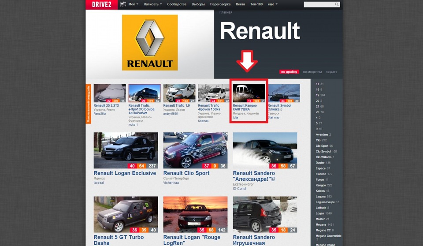Select model 11 in sidebar list

point(317,84)
